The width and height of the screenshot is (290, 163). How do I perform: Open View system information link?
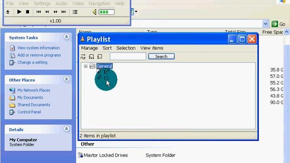click(39, 48)
